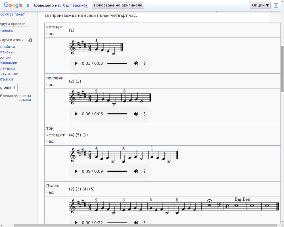This screenshot has height=227, width=284.
Task: Play the half hour 0:06 audio clip
Action: pos(76,114)
